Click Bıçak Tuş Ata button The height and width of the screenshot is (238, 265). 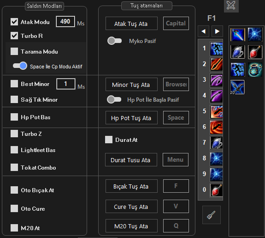coord(131,186)
